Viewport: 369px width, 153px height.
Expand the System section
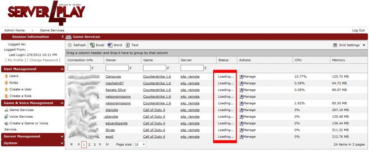point(62,143)
